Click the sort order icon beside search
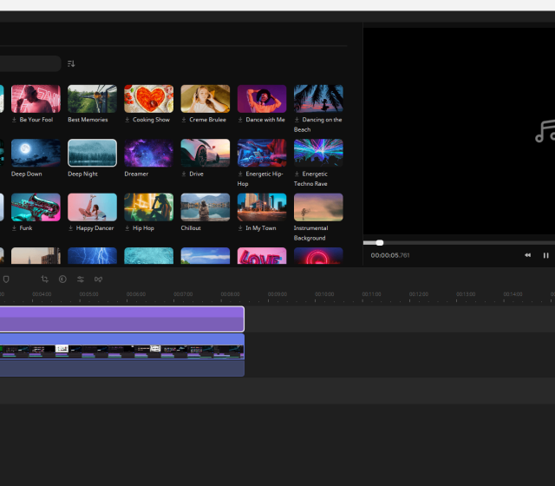555x486 pixels. tap(71, 63)
